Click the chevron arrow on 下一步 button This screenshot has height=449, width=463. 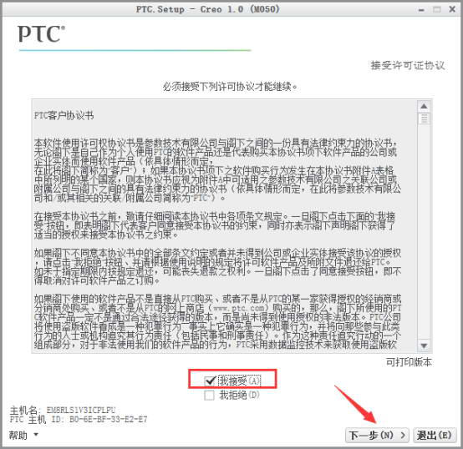[x=403, y=435]
